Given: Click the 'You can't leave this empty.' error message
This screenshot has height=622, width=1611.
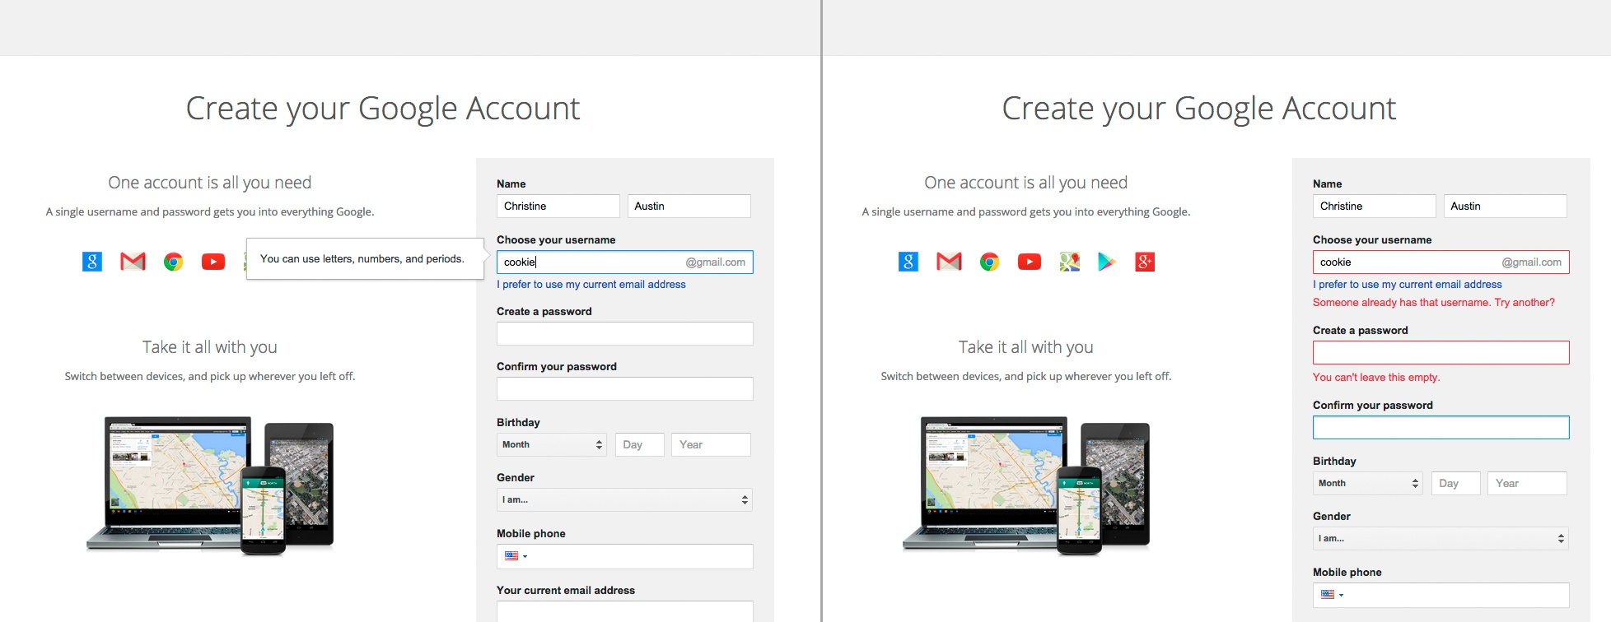Looking at the screenshot, I should [x=1376, y=378].
